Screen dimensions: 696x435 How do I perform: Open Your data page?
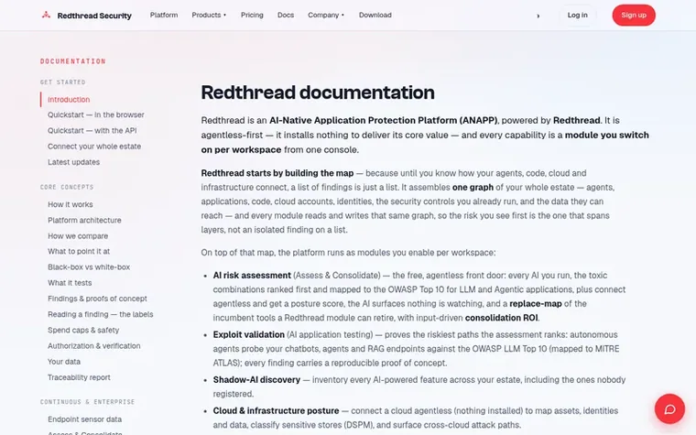pos(64,362)
